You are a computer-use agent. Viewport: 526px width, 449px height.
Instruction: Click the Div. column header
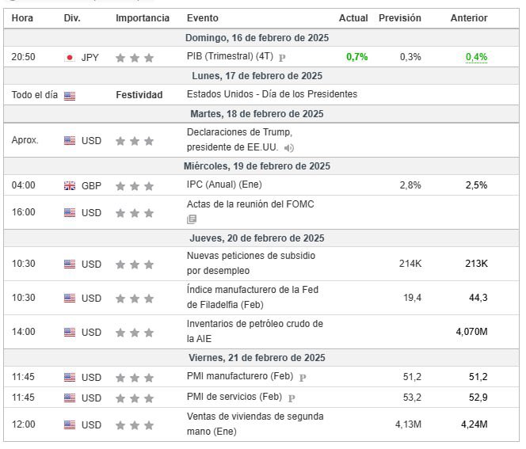tap(72, 17)
